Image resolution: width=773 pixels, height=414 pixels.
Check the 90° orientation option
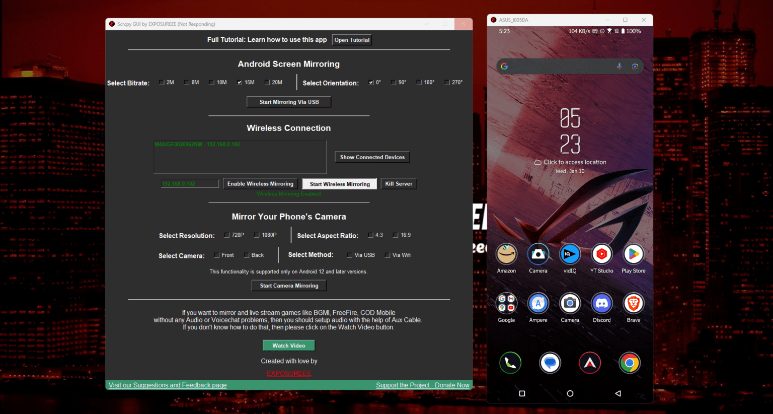(394, 83)
